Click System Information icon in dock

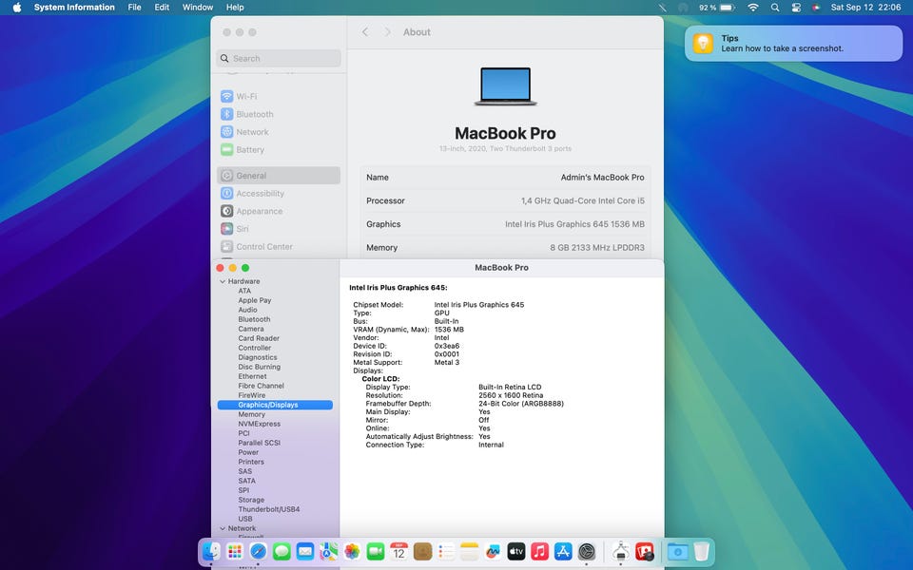pos(621,551)
